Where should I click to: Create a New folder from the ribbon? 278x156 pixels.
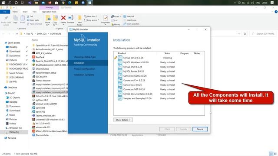pyautogui.click(x=80, y=20)
